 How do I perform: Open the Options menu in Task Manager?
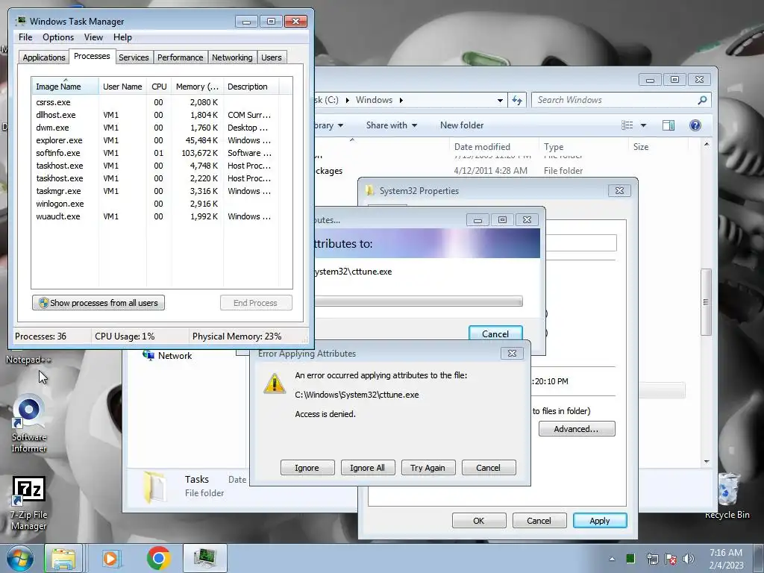tap(58, 37)
